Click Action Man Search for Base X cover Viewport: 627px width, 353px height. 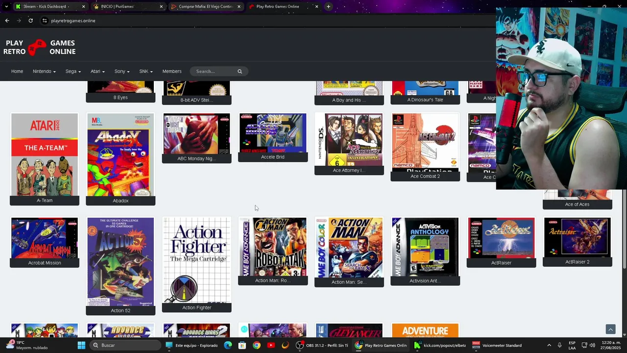(x=349, y=248)
